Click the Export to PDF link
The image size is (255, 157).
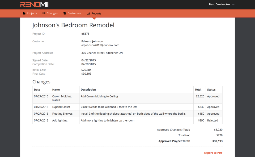point(213,152)
